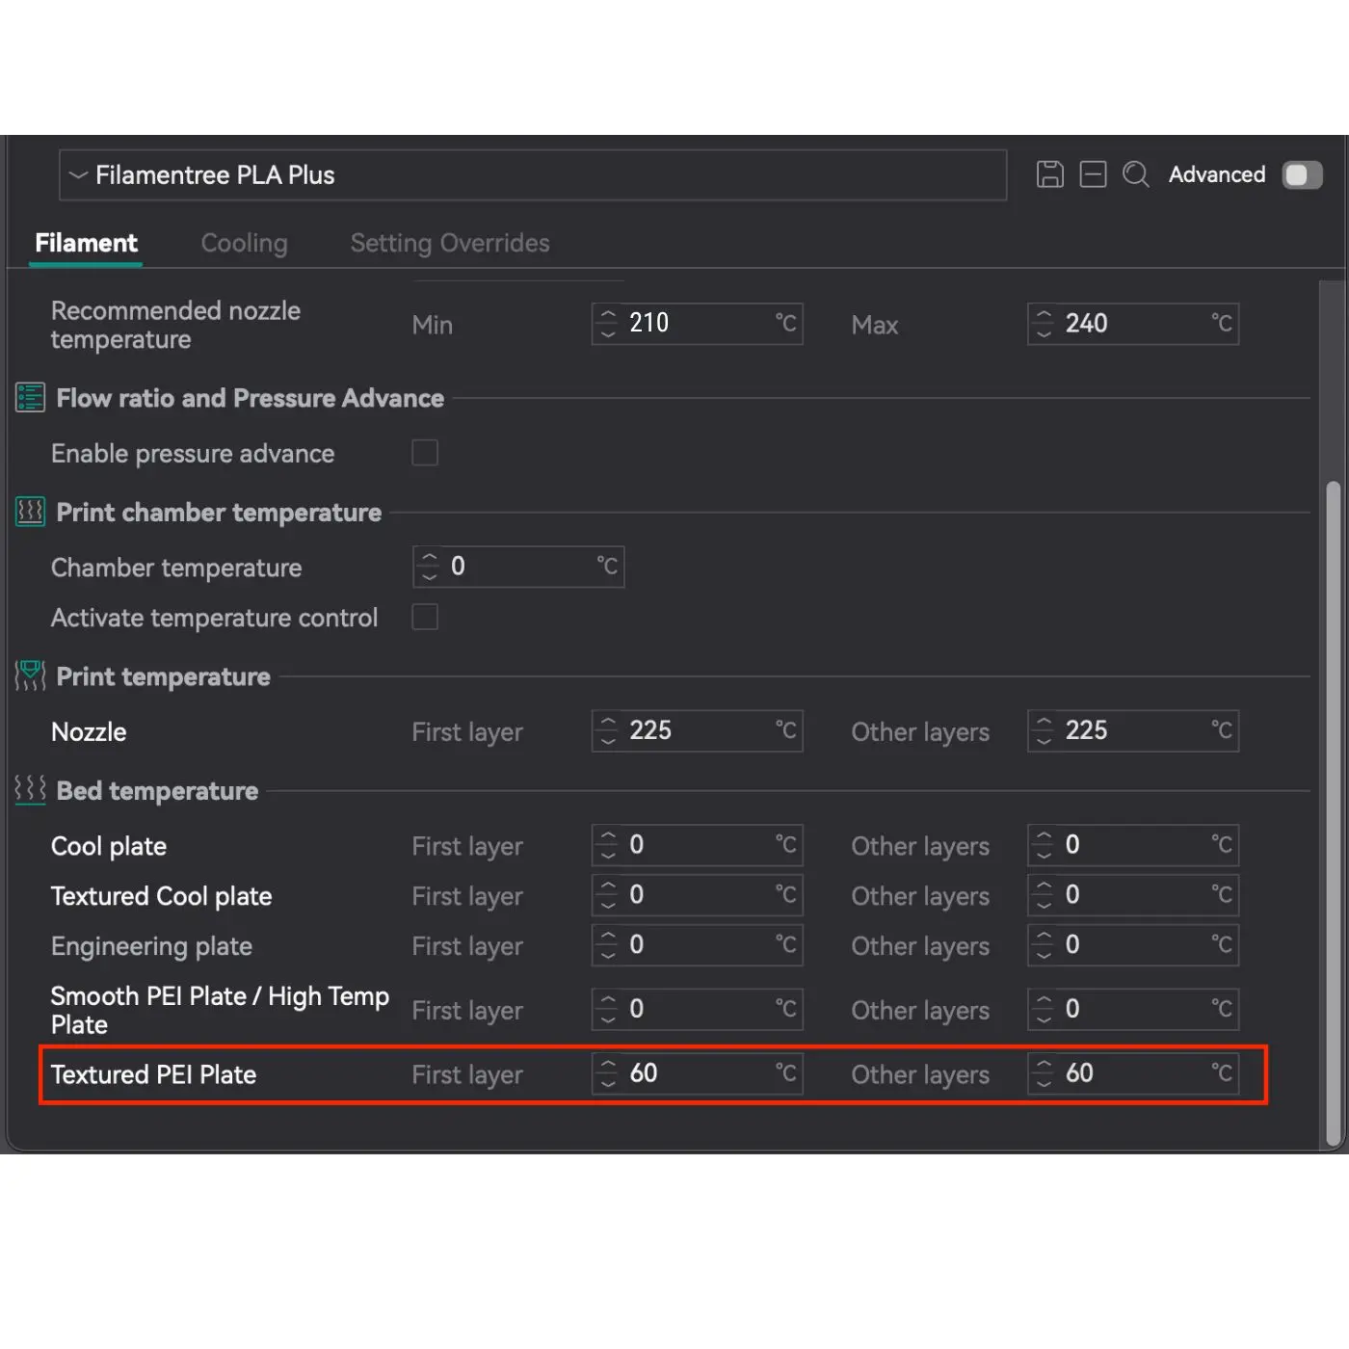Click Textured PEI Plate first layer field
The width and height of the screenshot is (1349, 1349).
699,1073
